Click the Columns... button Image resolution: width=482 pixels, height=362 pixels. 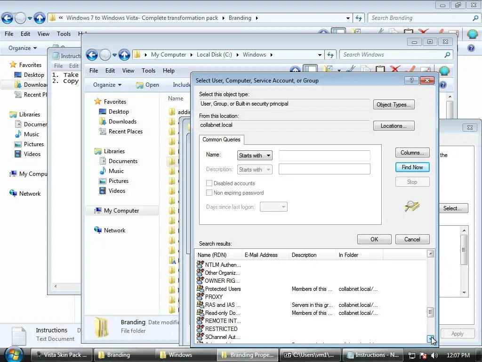(x=412, y=153)
